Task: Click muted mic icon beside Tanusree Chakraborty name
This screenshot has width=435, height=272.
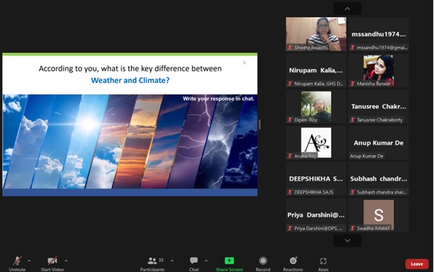Action: tap(353, 120)
